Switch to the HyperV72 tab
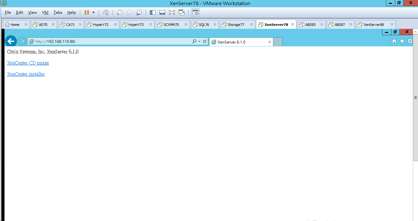This screenshot has height=221, width=418. click(x=101, y=25)
